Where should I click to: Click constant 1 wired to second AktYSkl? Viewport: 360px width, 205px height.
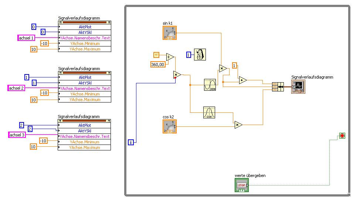tap(34, 83)
